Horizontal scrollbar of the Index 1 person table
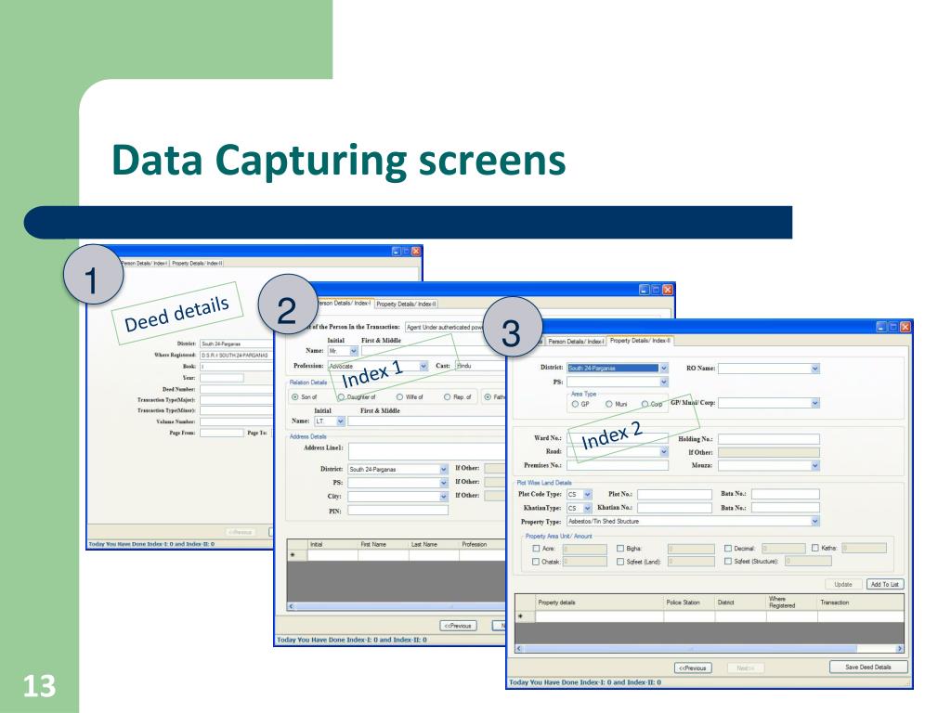Image resolution: width=951 pixels, height=713 pixels. [x=396, y=606]
